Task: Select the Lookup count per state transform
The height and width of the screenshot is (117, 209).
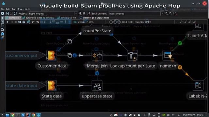Action: 132,55
